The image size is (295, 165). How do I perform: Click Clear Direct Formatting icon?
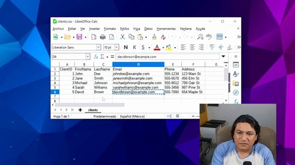[x=163, y=37]
